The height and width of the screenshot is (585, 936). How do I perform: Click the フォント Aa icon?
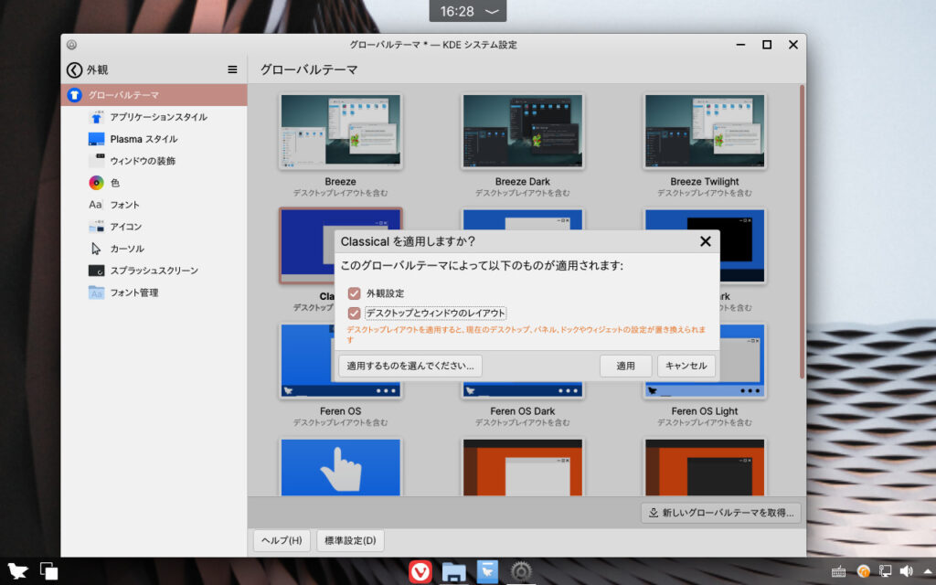(x=95, y=205)
